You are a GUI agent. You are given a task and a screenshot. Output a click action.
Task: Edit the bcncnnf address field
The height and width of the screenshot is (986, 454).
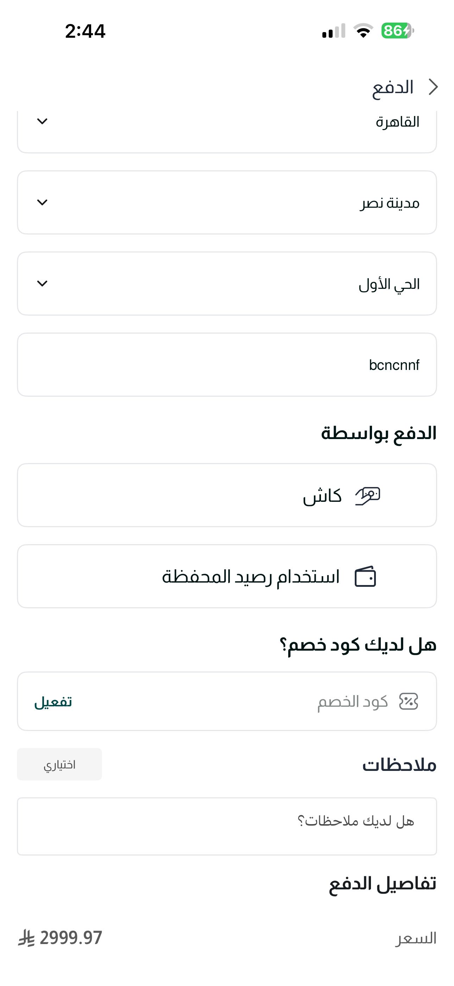[x=227, y=365]
